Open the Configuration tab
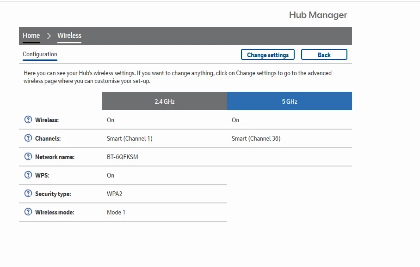Image resolution: width=420 pixels, height=267 pixels. coord(40,54)
